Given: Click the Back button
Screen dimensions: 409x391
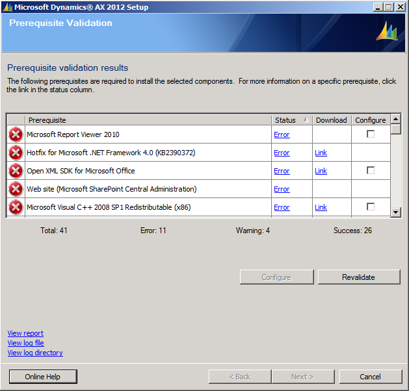Looking at the screenshot, I should pos(240,377).
